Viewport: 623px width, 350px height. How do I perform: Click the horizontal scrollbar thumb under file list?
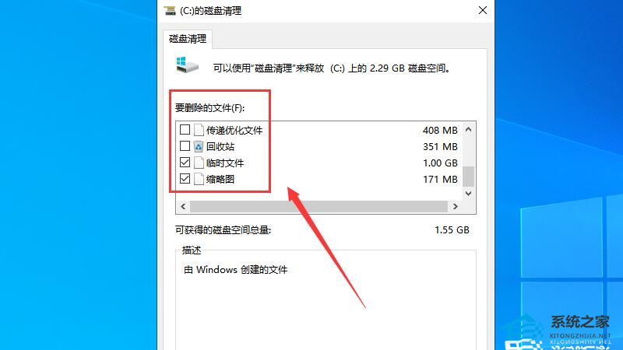pos(319,206)
